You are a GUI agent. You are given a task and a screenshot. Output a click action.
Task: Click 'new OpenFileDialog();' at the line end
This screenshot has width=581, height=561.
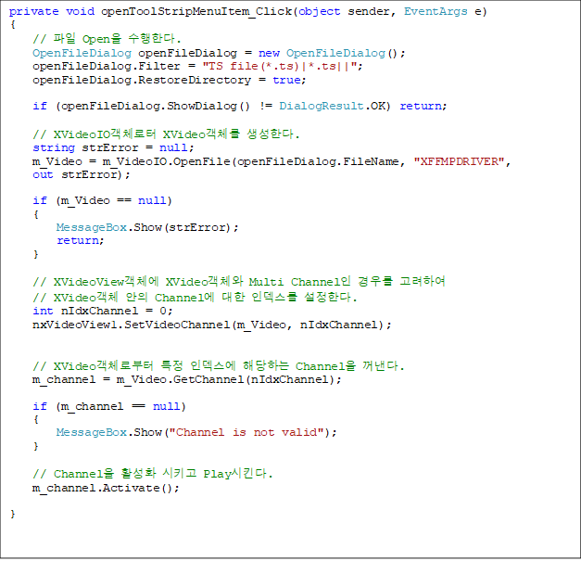[332, 53]
